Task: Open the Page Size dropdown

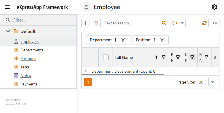Action: (x=213, y=82)
